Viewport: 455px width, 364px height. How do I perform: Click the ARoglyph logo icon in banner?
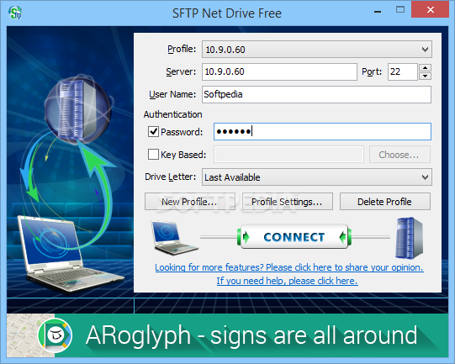56,335
